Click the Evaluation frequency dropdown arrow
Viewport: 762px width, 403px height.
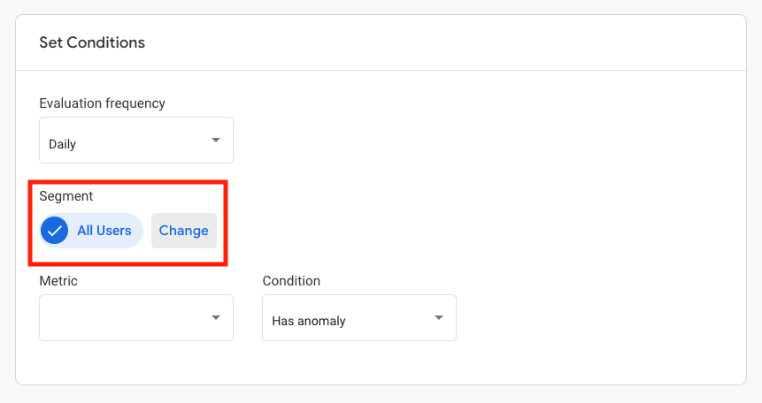coord(216,141)
